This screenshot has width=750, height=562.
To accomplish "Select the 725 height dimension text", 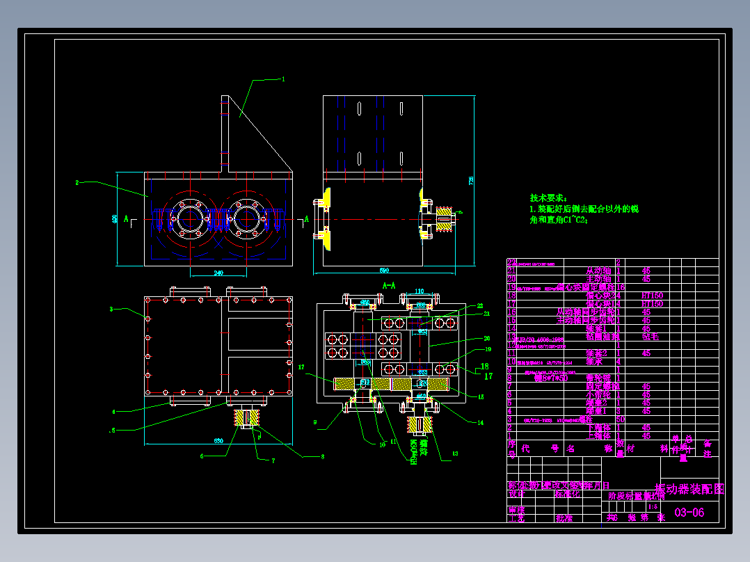I will 471,181.
